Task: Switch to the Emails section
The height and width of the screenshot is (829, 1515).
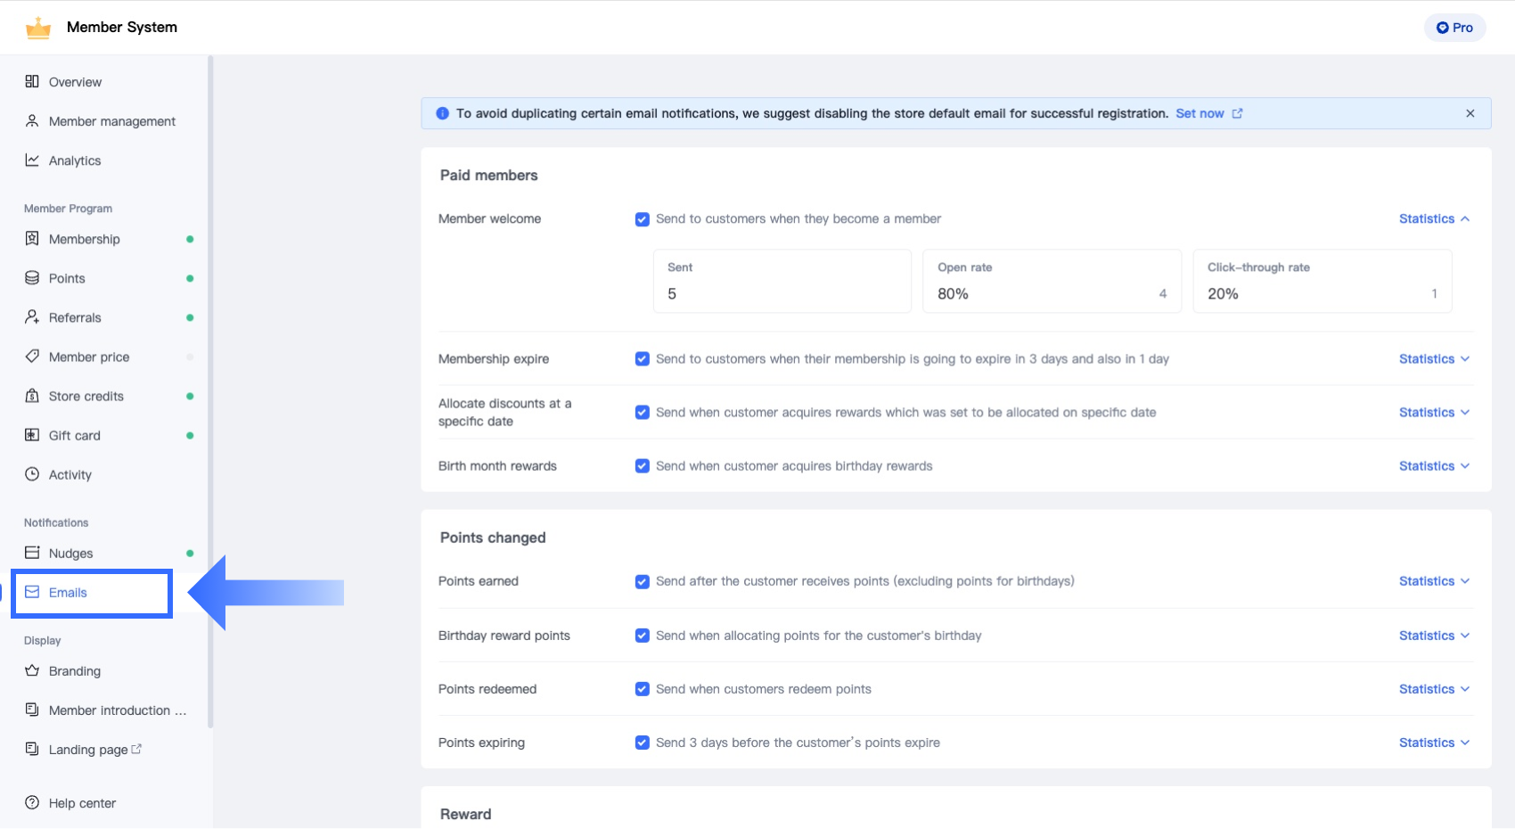Action: coord(68,592)
